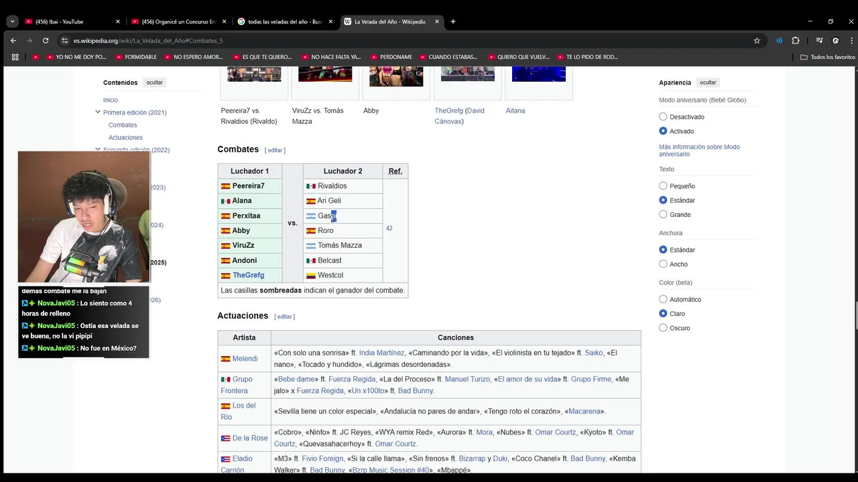Image resolution: width=858 pixels, height=482 pixels.
Task: Close the La Velada del Año tab
Action: coord(436,21)
